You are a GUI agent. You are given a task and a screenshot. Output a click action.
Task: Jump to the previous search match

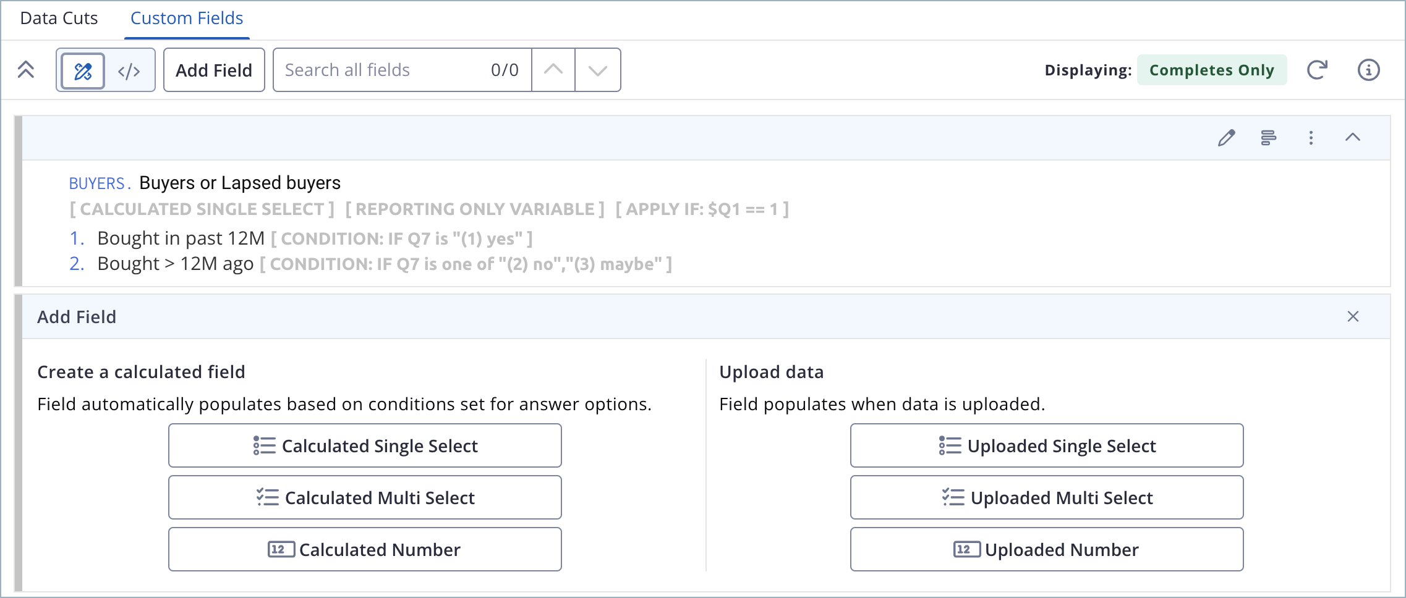[x=553, y=70]
